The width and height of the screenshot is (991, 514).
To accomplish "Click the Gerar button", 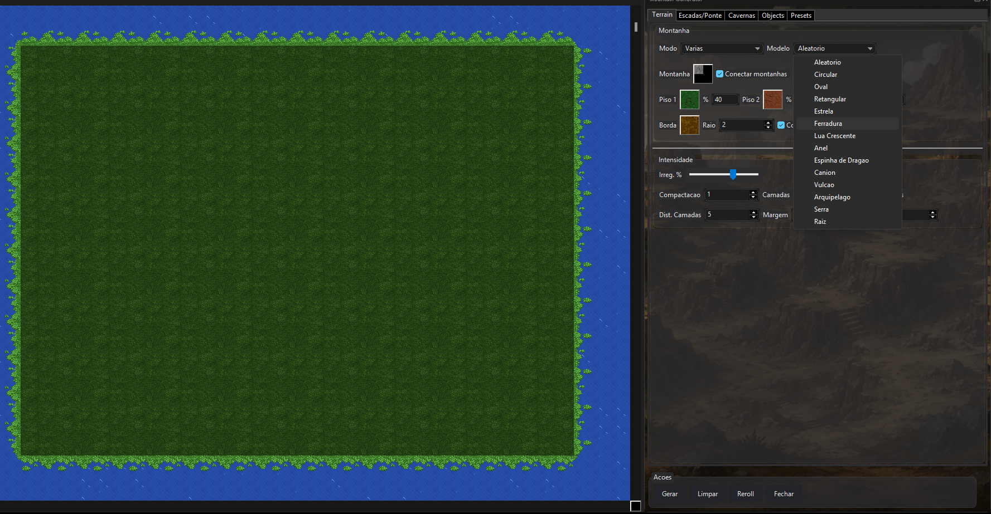I will (x=670, y=494).
